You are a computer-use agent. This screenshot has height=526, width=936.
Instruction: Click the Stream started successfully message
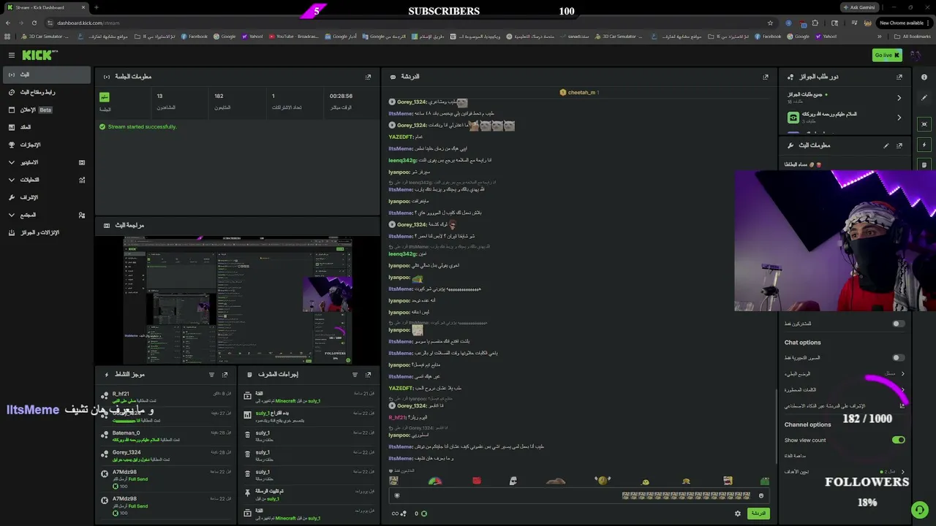click(142, 127)
